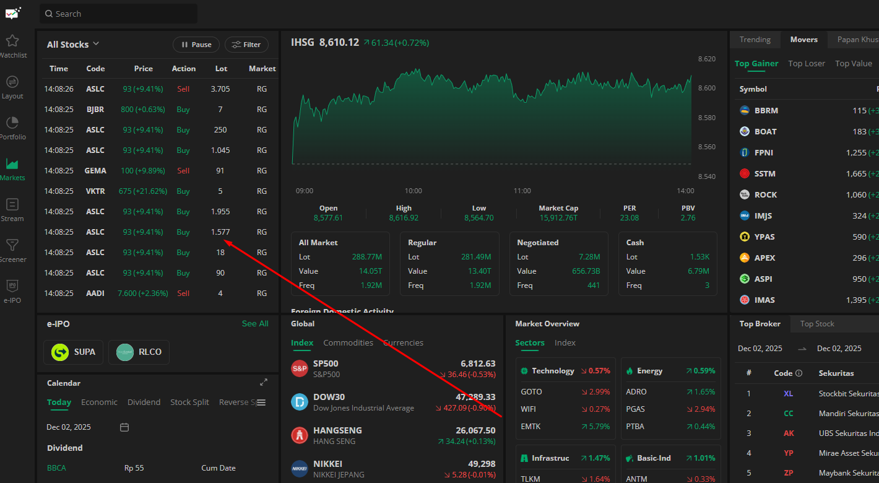The height and width of the screenshot is (483, 879).
Task: Expand the Calendar panel with arrows icon
Action: click(x=263, y=383)
